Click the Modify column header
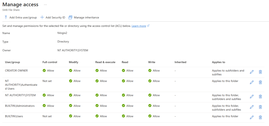 click(x=74, y=62)
